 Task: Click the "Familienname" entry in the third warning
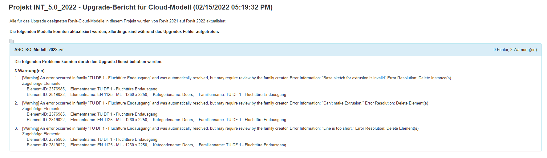[242, 145]
